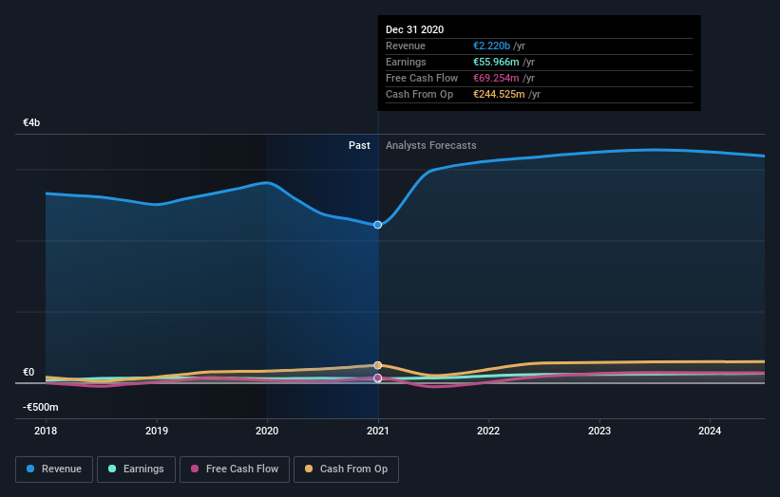
Task: Click the €55.966m earnings value in tooltip
Action: coord(496,62)
